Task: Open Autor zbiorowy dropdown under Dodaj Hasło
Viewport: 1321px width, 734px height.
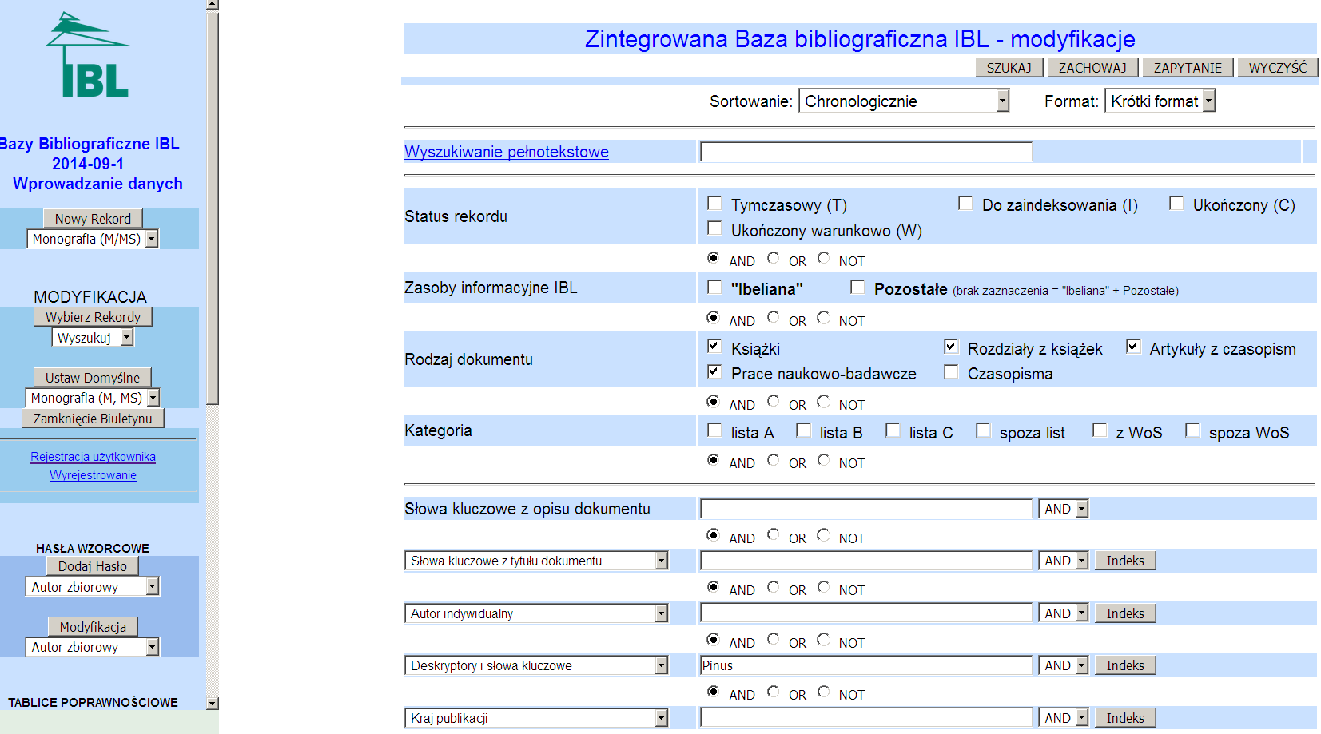Action: click(93, 587)
